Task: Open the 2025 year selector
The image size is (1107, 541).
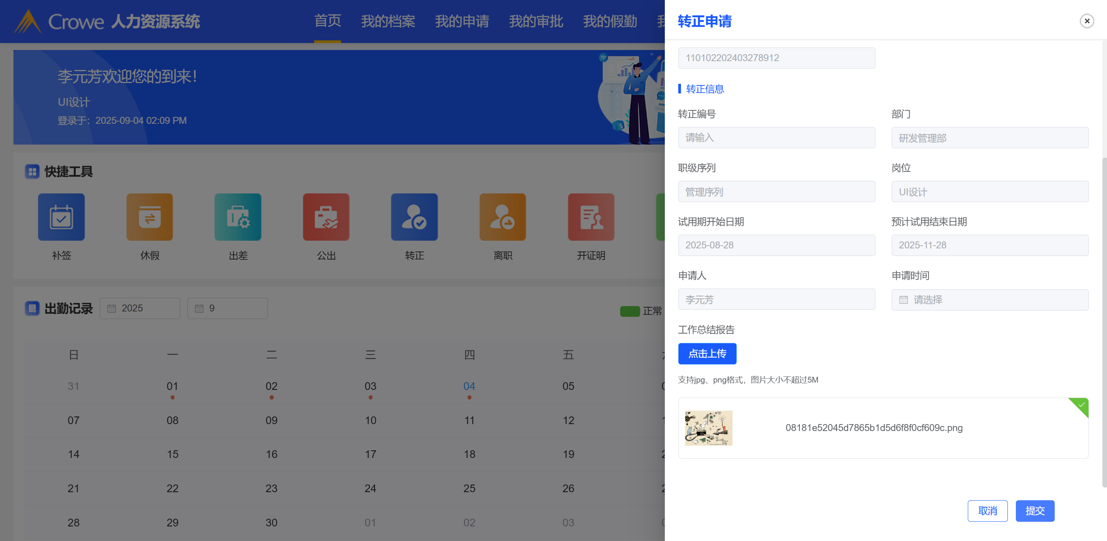Action: pos(140,308)
